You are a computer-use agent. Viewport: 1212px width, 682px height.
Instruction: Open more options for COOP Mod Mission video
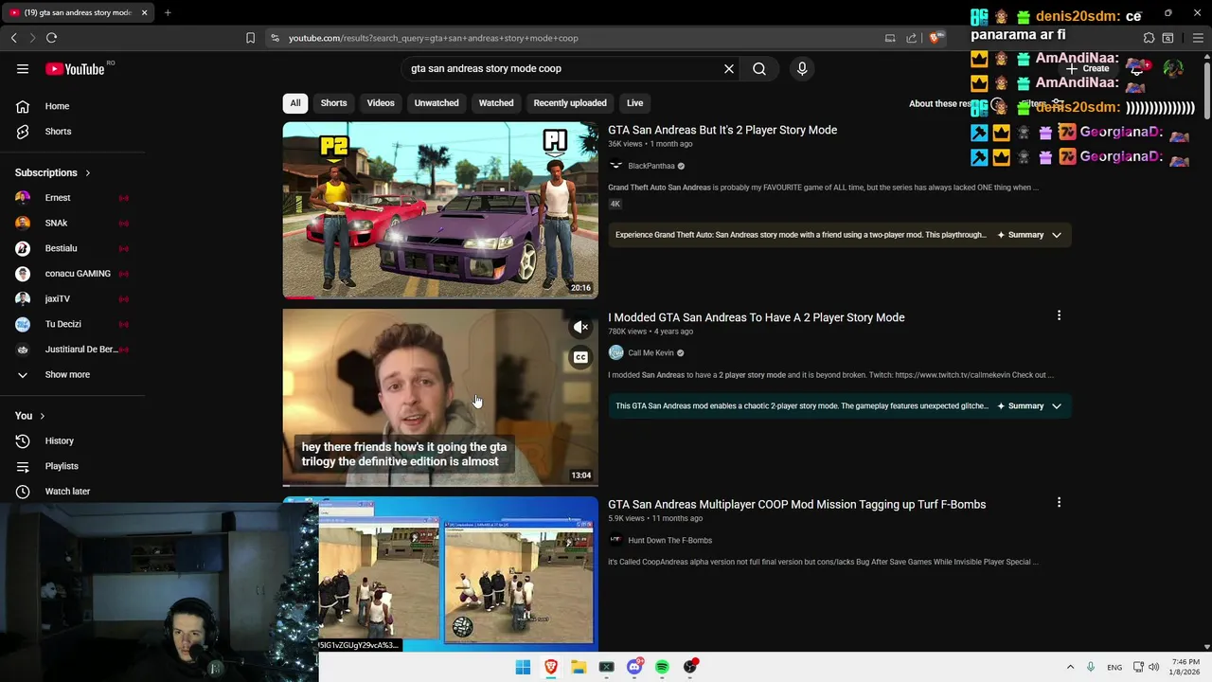coord(1059,503)
